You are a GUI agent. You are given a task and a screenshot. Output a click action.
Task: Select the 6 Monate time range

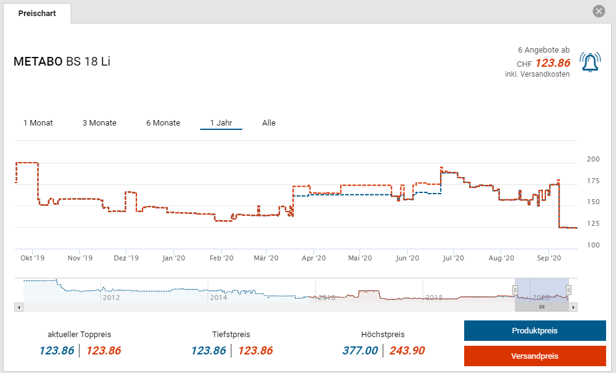click(163, 123)
